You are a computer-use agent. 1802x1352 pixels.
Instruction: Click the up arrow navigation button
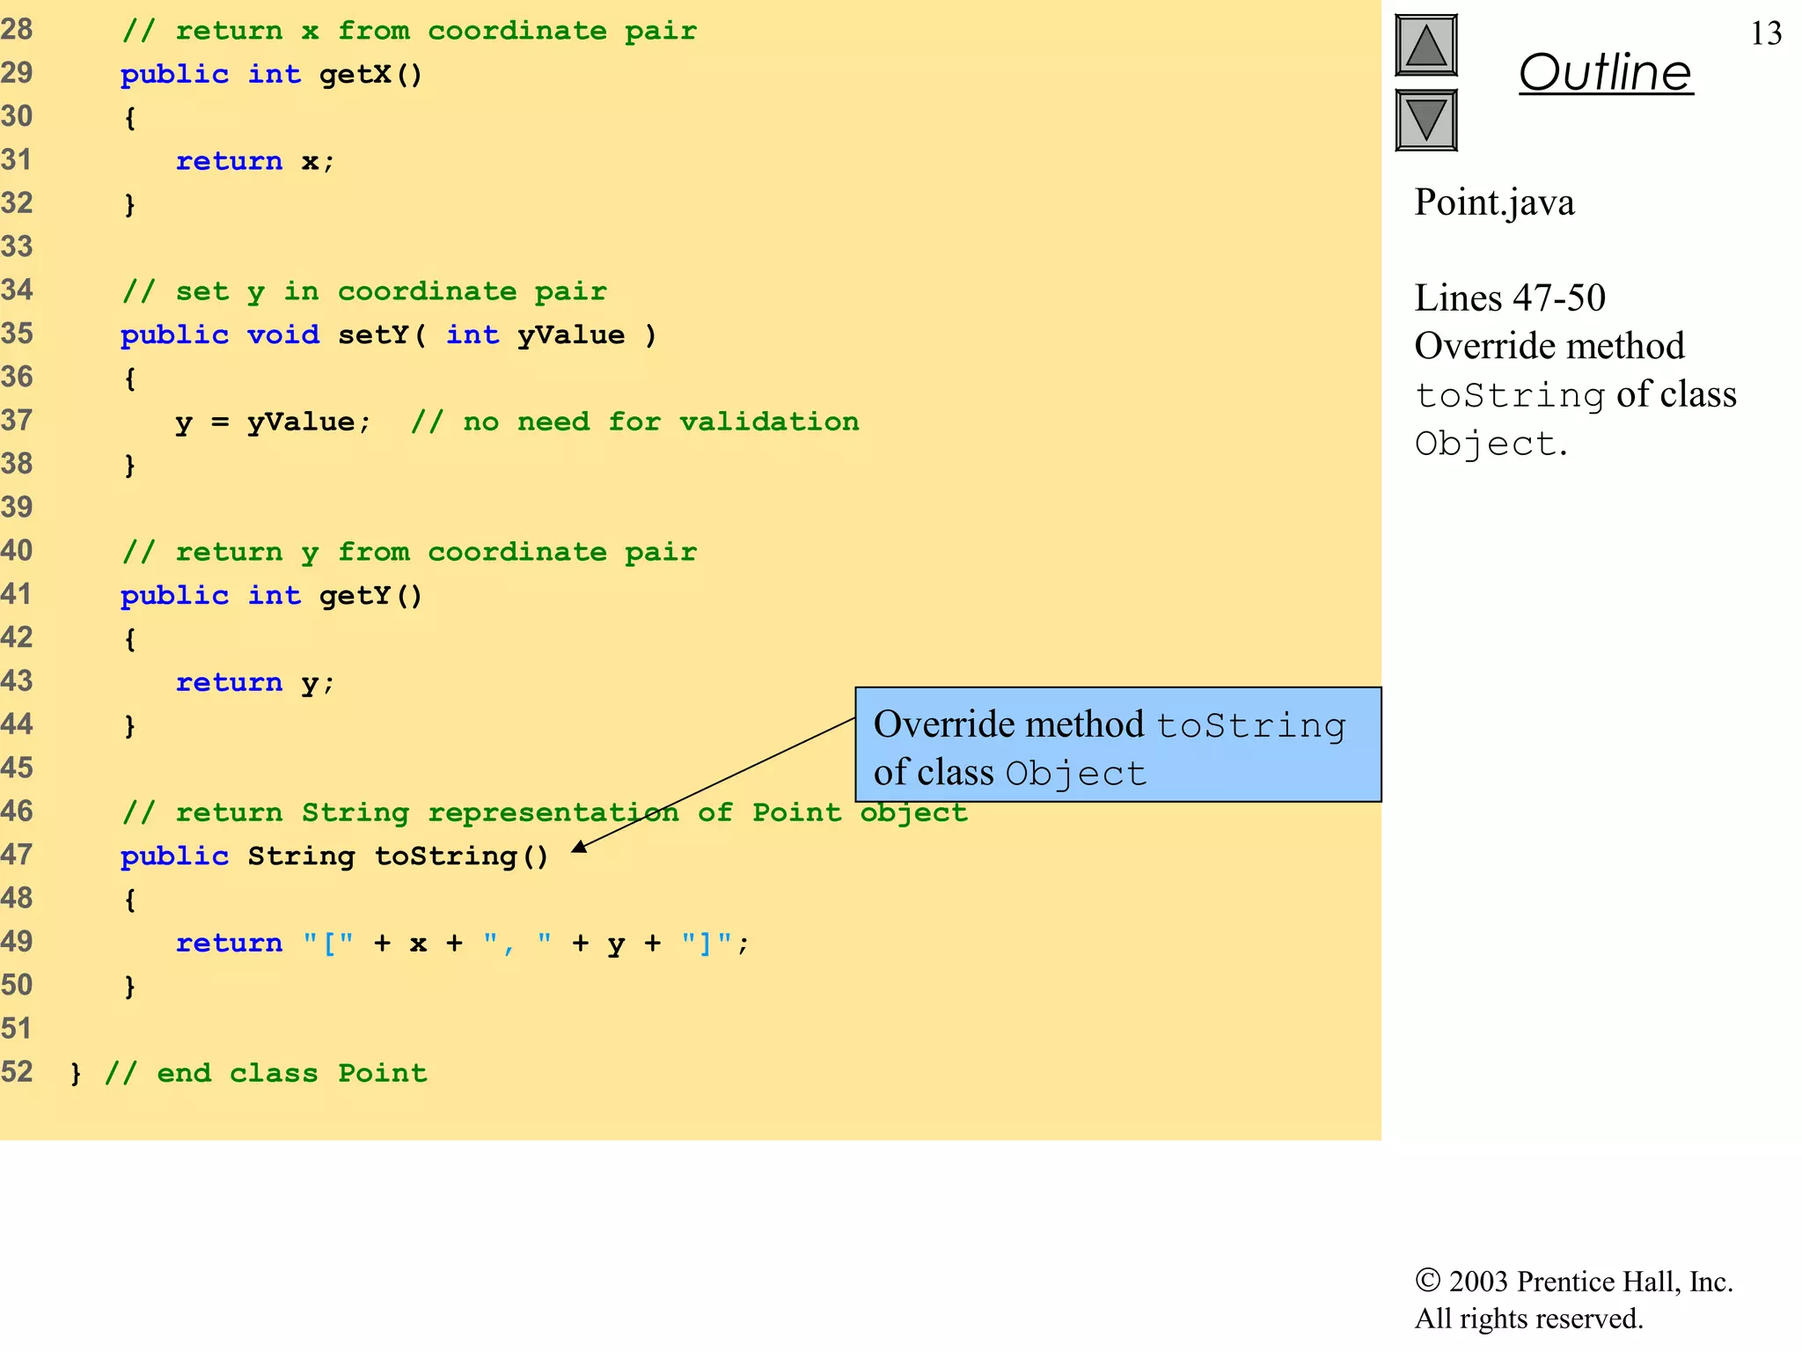point(1425,46)
